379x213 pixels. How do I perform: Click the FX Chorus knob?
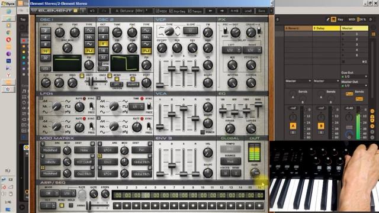click(x=251, y=83)
